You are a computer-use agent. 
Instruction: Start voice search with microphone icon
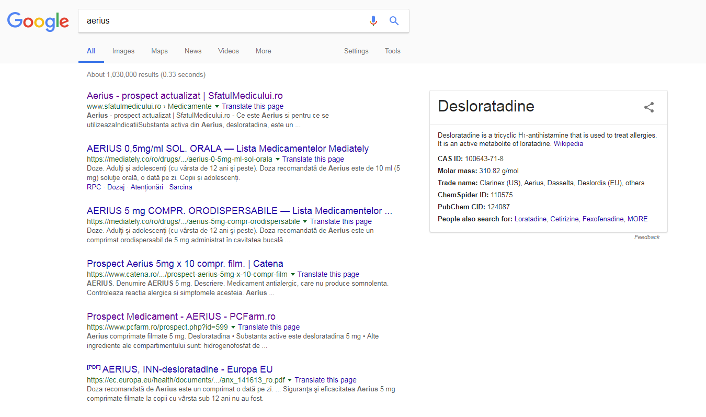[x=373, y=21]
